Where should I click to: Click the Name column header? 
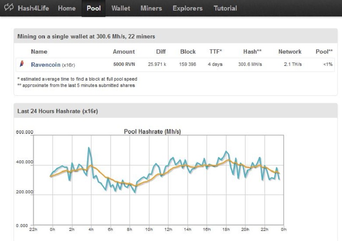click(x=39, y=51)
